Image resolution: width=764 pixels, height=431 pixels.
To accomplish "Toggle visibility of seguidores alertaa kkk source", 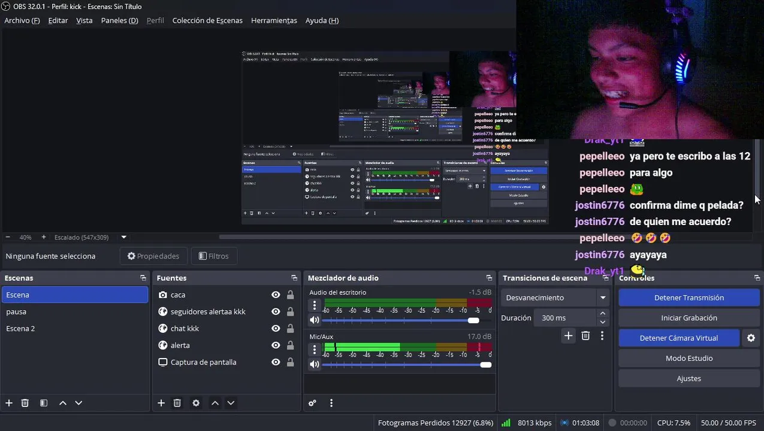I will (x=276, y=311).
